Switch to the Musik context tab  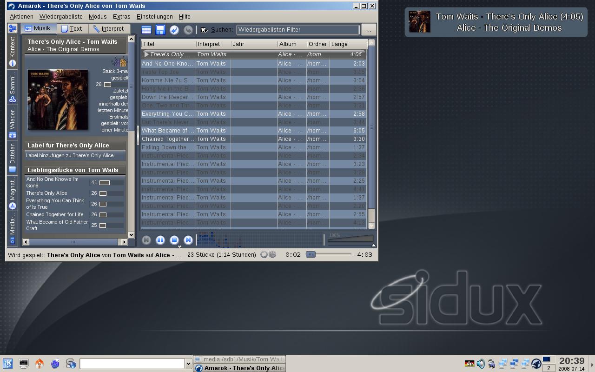38,28
